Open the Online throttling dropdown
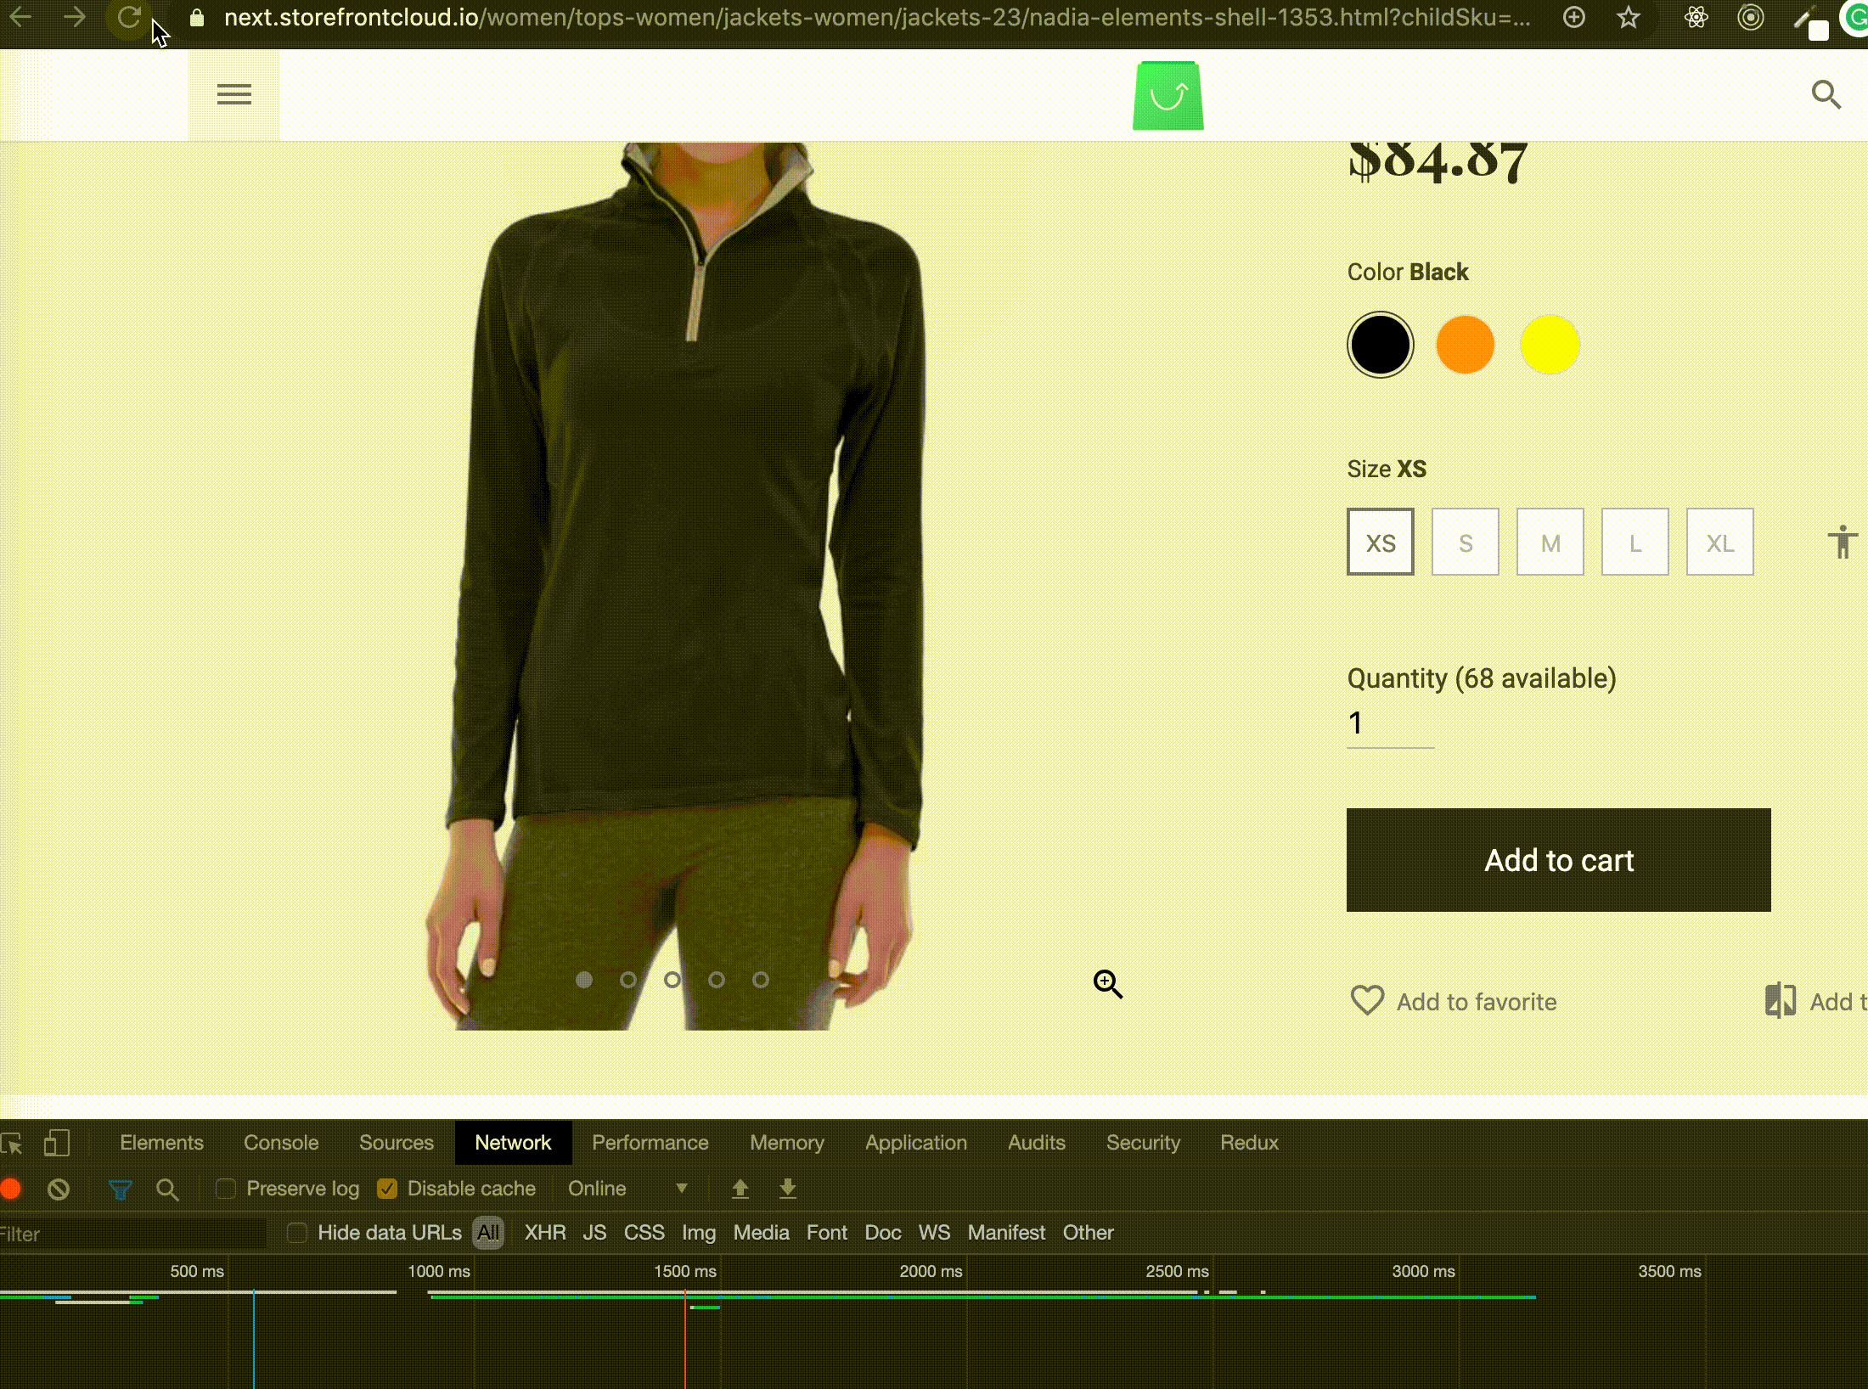The height and width of the screenshot is (1389, 1868). click(x=627, y=1189)
